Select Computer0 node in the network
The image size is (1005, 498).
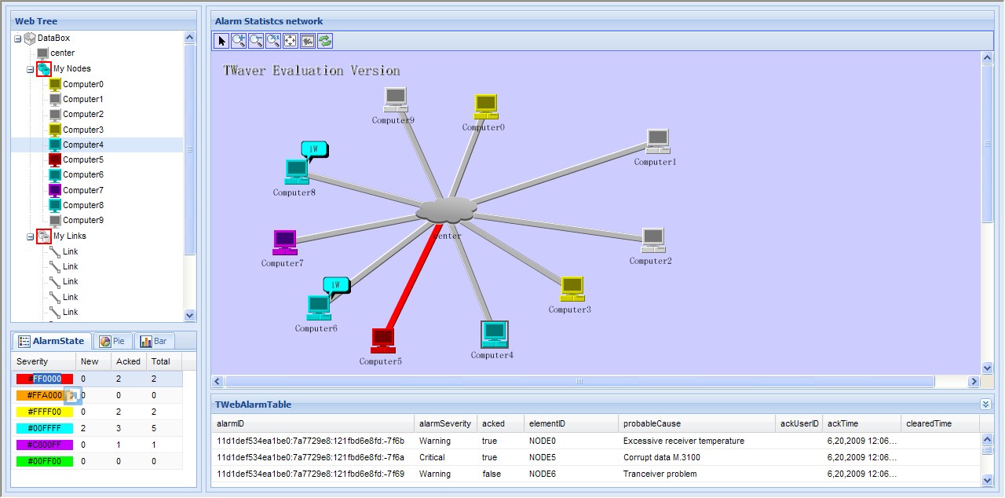[x=486, y=107]
